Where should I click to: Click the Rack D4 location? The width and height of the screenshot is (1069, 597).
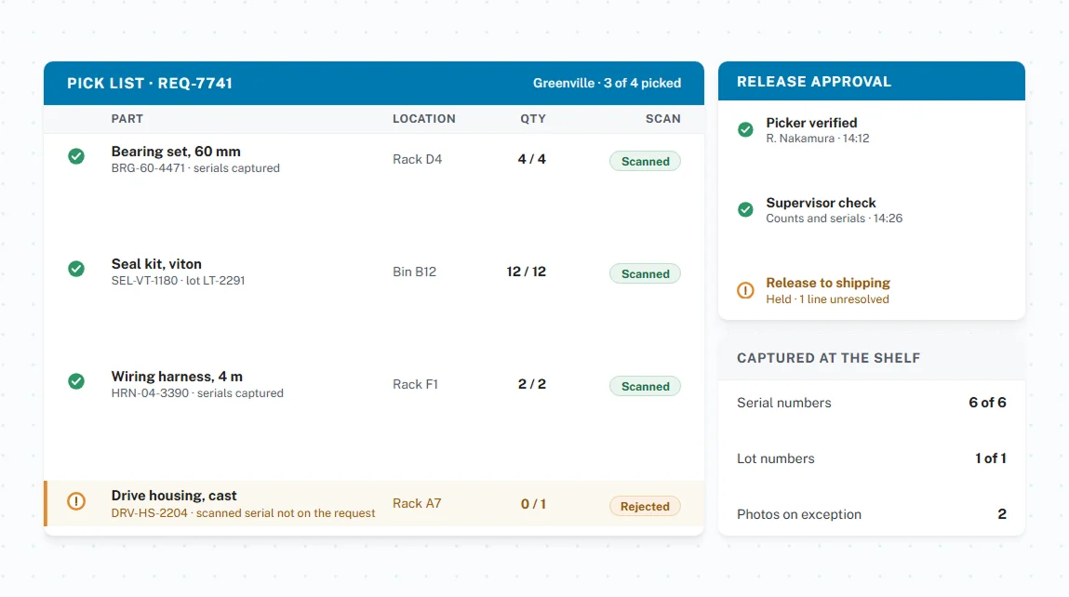pos(417,159)
